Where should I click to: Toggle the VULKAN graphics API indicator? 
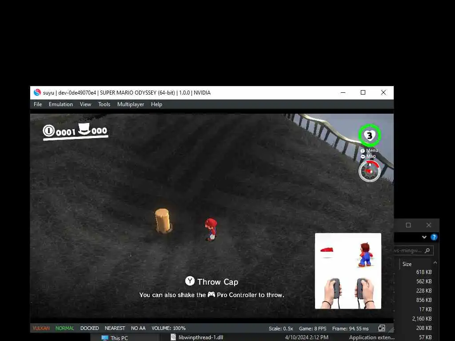click(41, 328)
